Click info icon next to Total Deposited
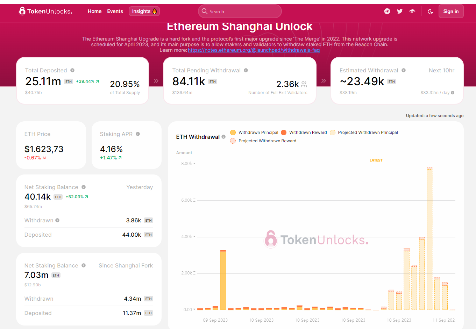This screenshot has width=476, height=329. pos(72,70)
